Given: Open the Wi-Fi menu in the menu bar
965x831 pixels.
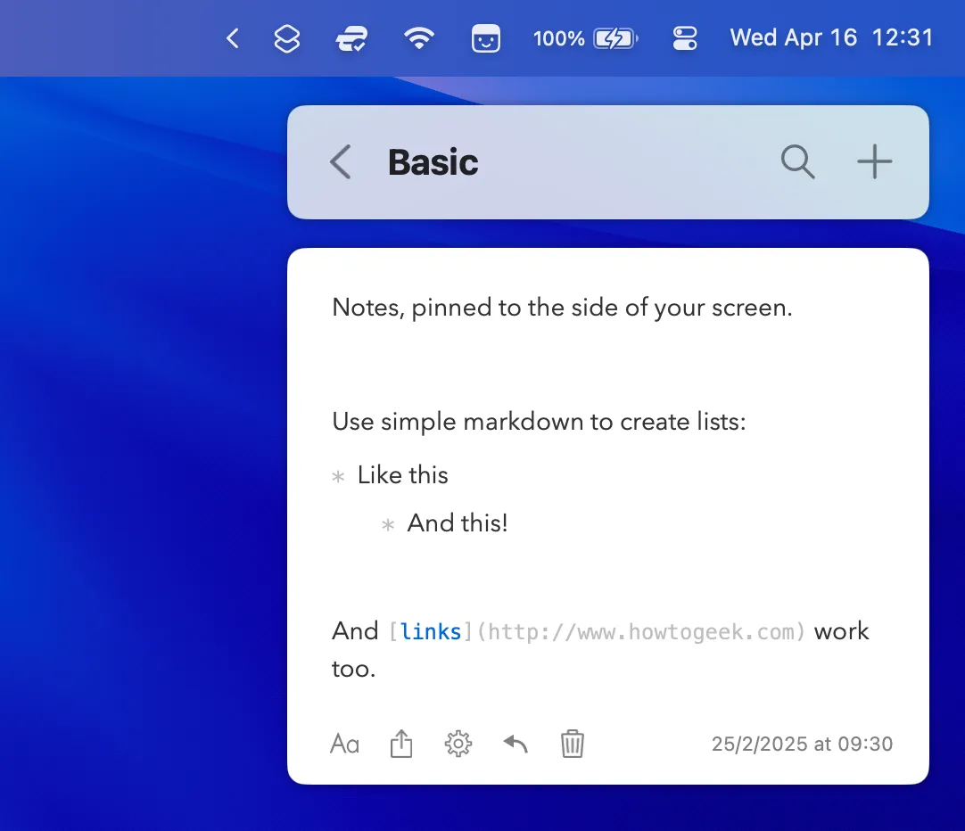Looking at the screenshot, I should [418, 38].
